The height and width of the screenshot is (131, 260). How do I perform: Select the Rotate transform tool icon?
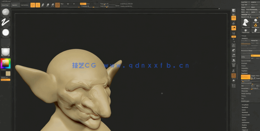pyautogui.click(x=53, y=5)
